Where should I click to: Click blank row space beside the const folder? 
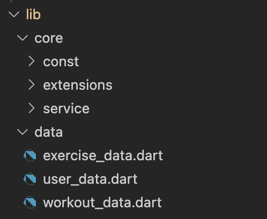(172, 61)
